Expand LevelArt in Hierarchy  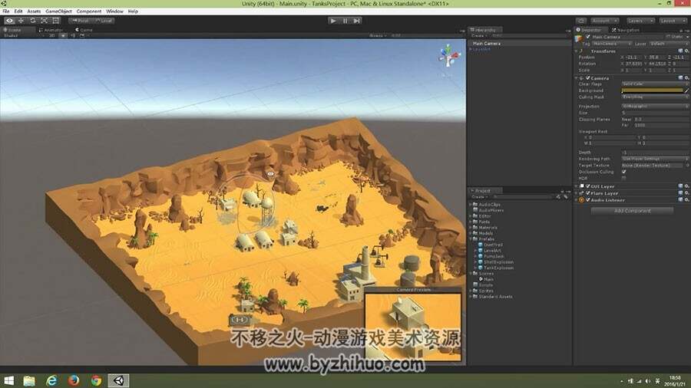471,49
